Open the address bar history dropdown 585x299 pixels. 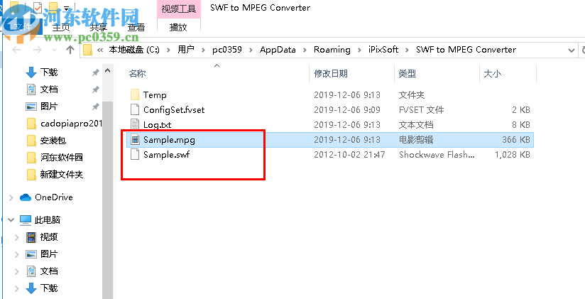click(x=571, y=50)
